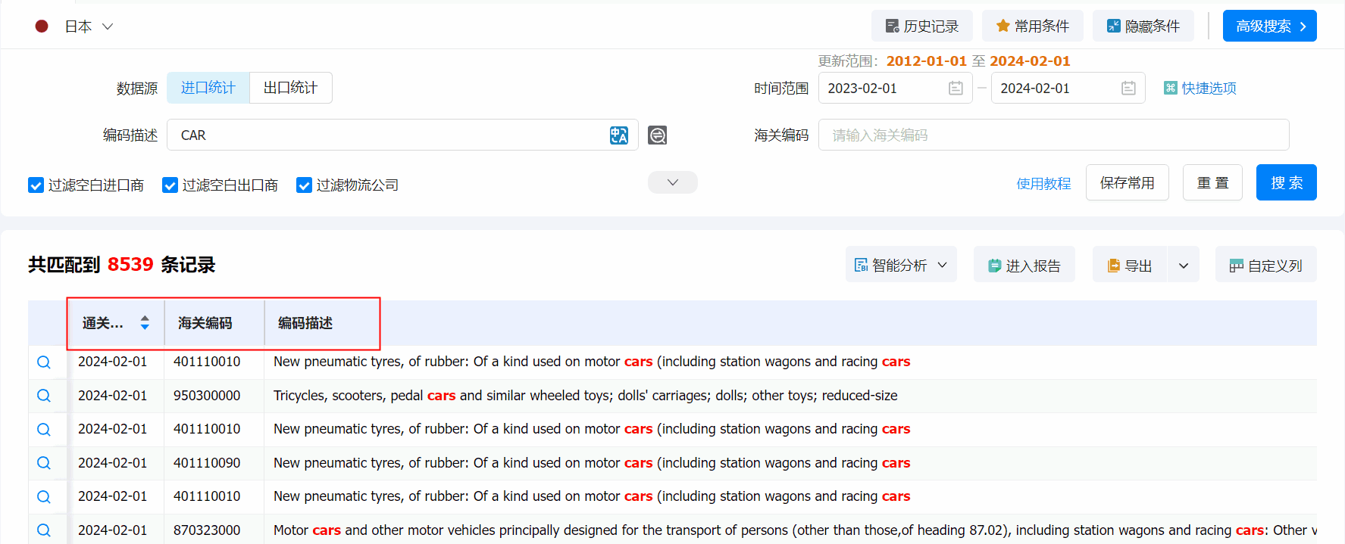Image resolution: width=1345 pixels, height=544 pixels.
Task: Uncheck 过滤空白进口商 checkbox
Action: (36, 185)
